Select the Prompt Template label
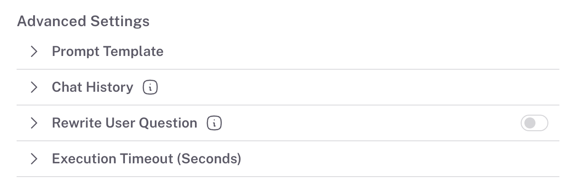Viewport: 576px width, 189px height. coord(107,51)
